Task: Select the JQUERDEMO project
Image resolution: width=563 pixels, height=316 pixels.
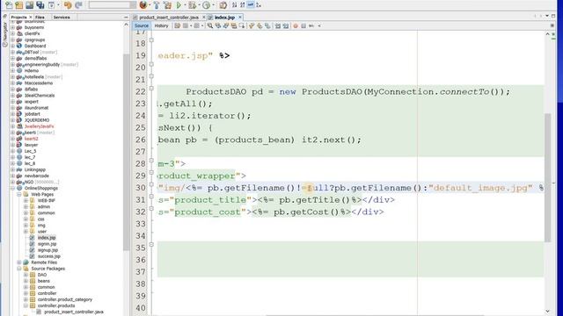Action: point(37,120)
